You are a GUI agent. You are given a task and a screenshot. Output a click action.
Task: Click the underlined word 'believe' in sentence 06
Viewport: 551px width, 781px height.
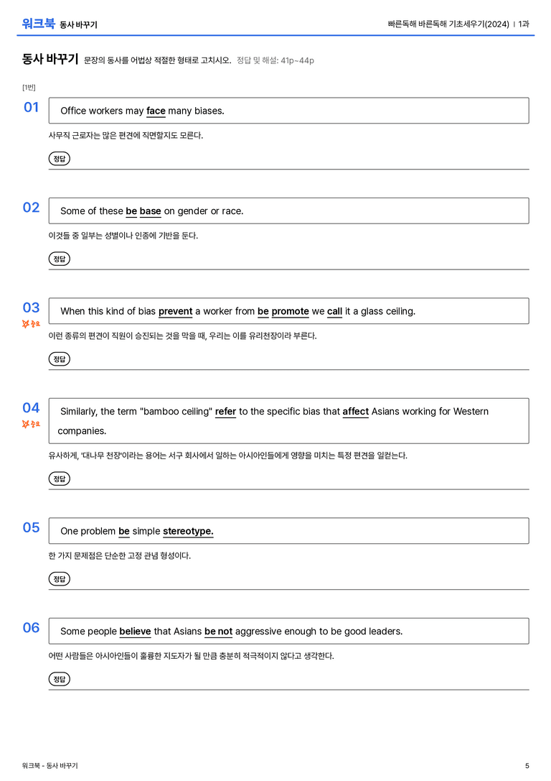click(136, 632)
